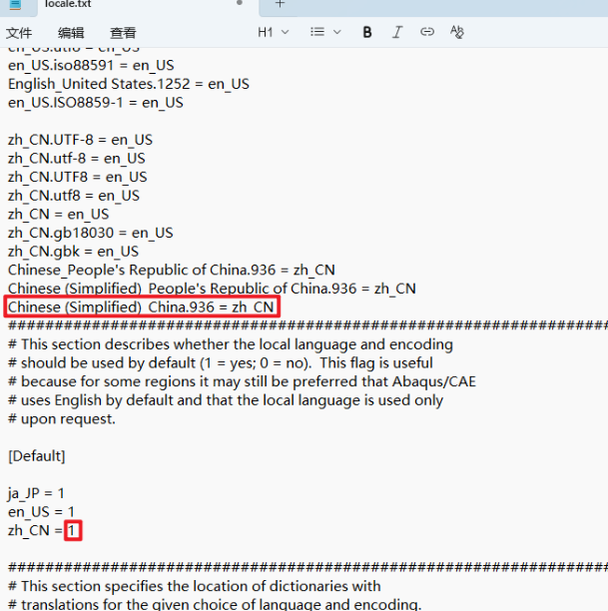Image resolution: width=608 pixels, height=611 pixels.
Task: Open a new tab with plus button
Action: [x=280, y=5]
